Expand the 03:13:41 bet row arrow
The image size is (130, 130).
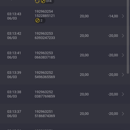point(123,55)
